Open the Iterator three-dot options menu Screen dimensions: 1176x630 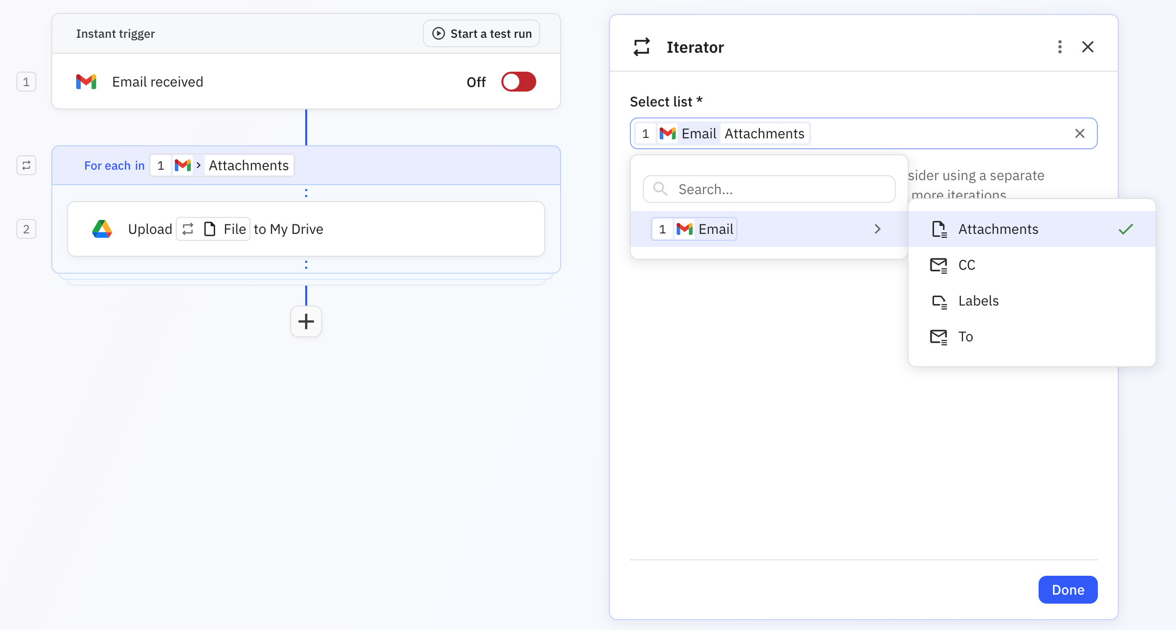[x=1059, y=46]
